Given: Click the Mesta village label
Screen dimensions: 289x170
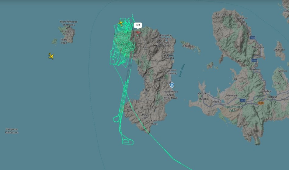Looking at the screenshot, I should tap(131, 108).
